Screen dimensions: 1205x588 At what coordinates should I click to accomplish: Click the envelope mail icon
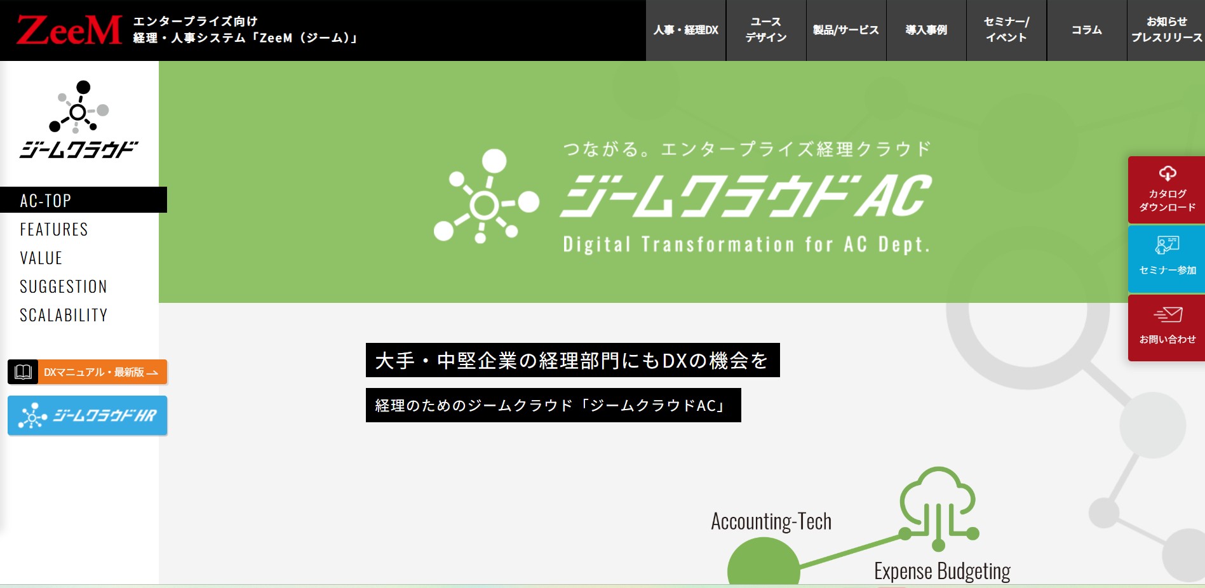pos(1168,314)
